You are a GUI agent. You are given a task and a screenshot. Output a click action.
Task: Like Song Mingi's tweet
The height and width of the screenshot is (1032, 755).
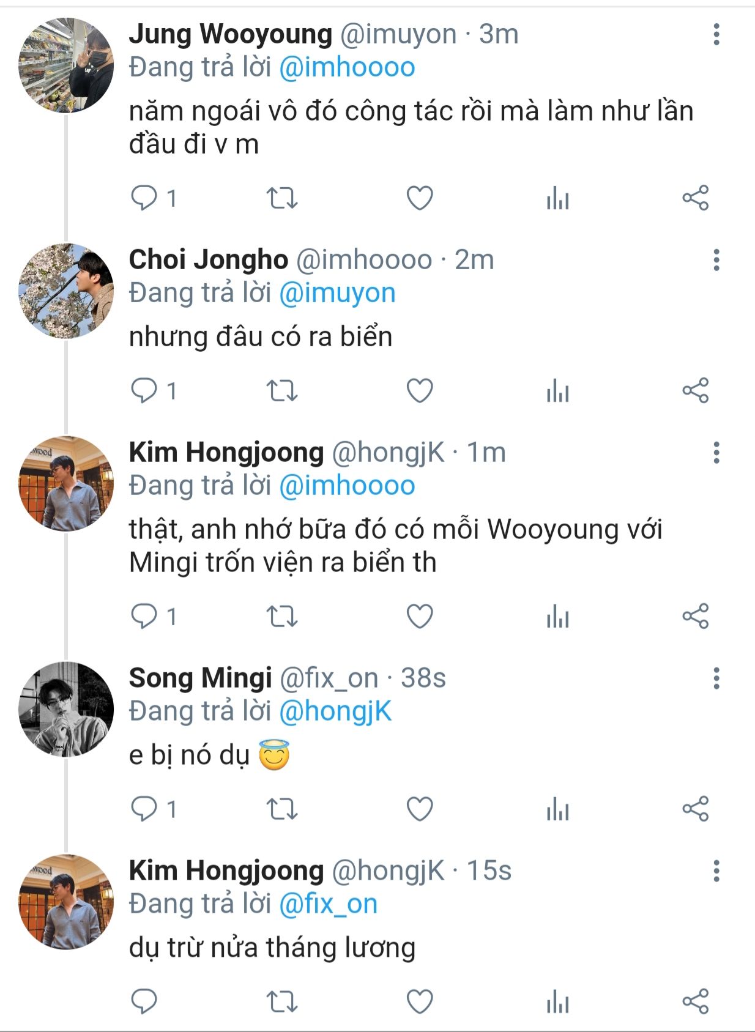[420, 809]
